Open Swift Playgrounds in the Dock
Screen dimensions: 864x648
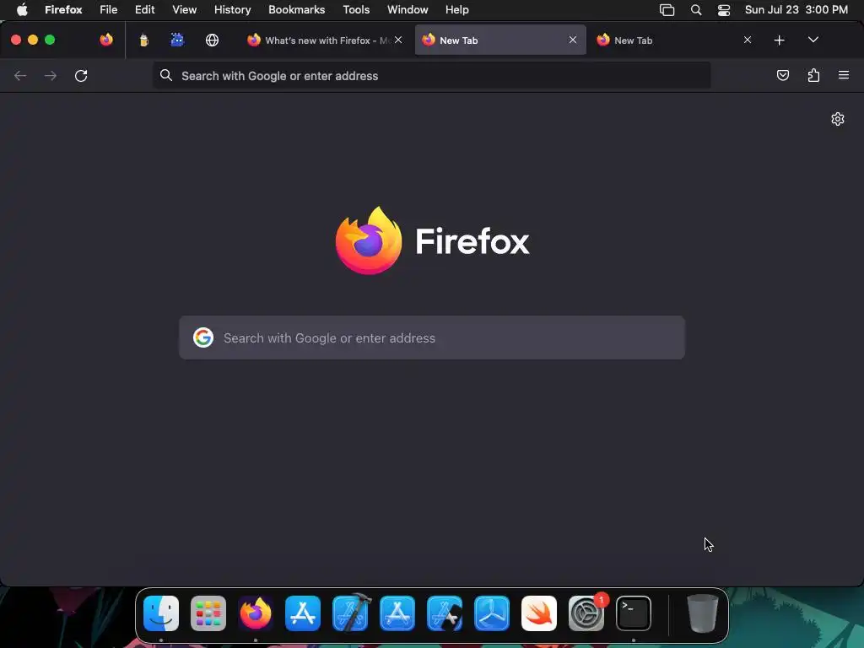pyautogui.click(x=539, y=613)
